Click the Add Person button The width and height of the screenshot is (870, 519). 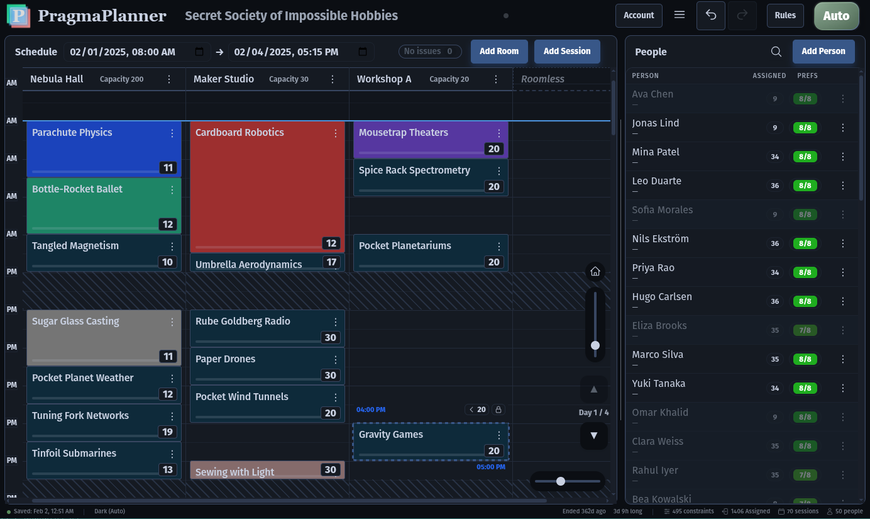(x=823, y=52)
